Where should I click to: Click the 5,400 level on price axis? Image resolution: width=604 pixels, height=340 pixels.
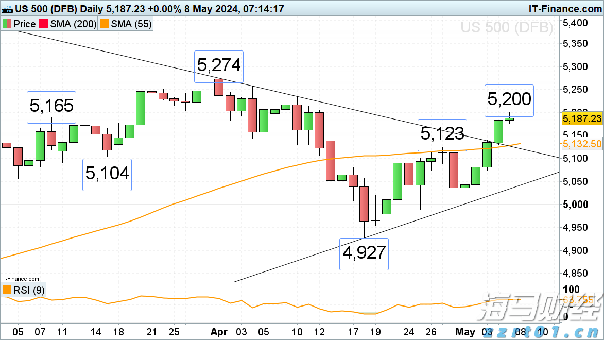point(575,23)
